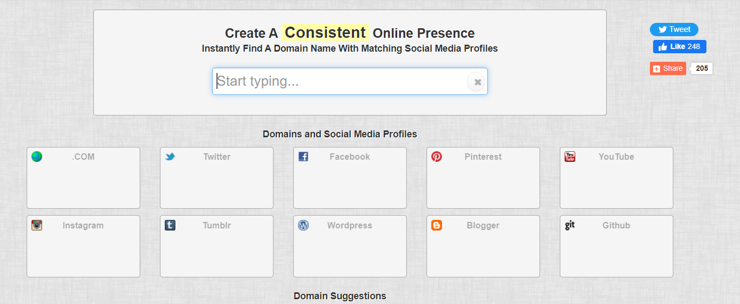Viewport: 740px width, 304px height.
Task: Select the Github availability card
Action: coord(616,246)
